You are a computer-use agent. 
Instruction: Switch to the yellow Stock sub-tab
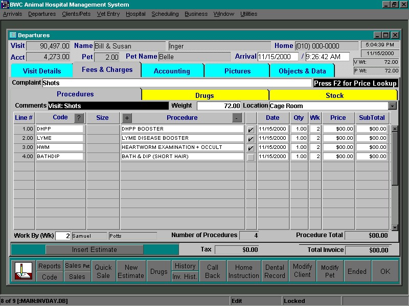tap(335, 95)
